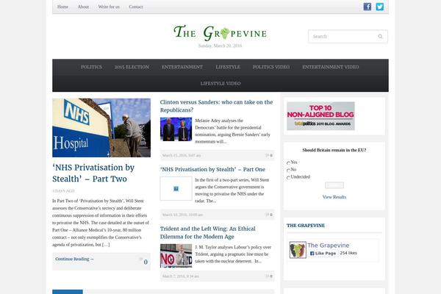Open the Entertainment Video section

331,67
